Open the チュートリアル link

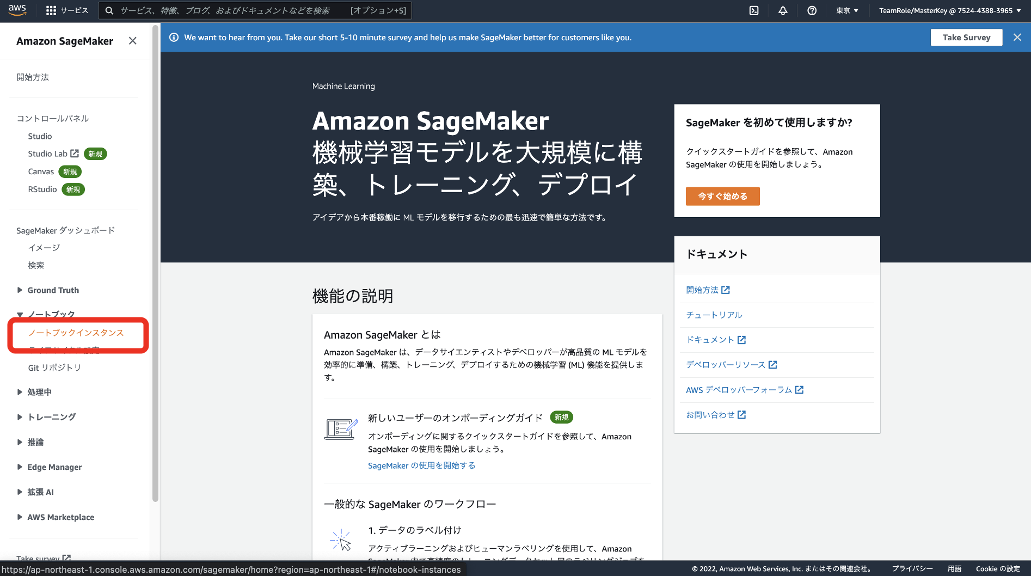point(714,315)
